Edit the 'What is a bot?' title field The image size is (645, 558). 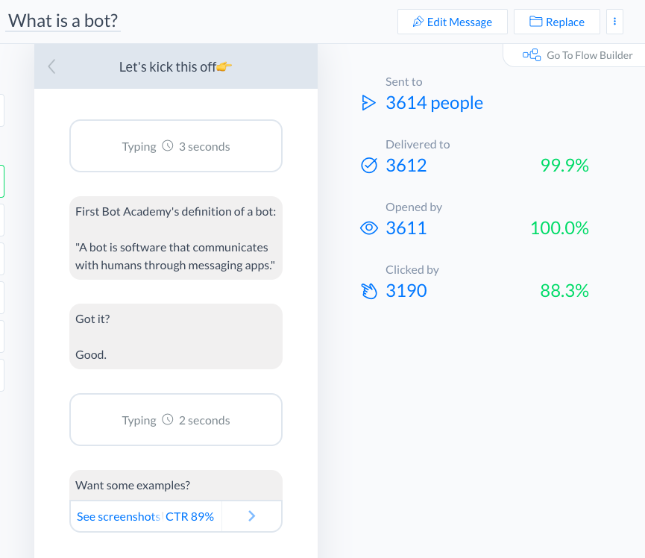coord(63,21)
